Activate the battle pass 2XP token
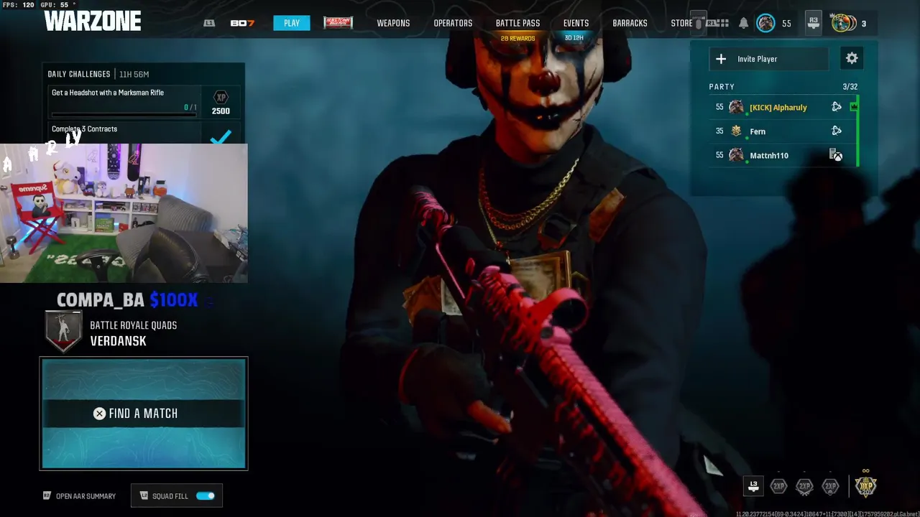920x517 pixels. coord(830,486)
